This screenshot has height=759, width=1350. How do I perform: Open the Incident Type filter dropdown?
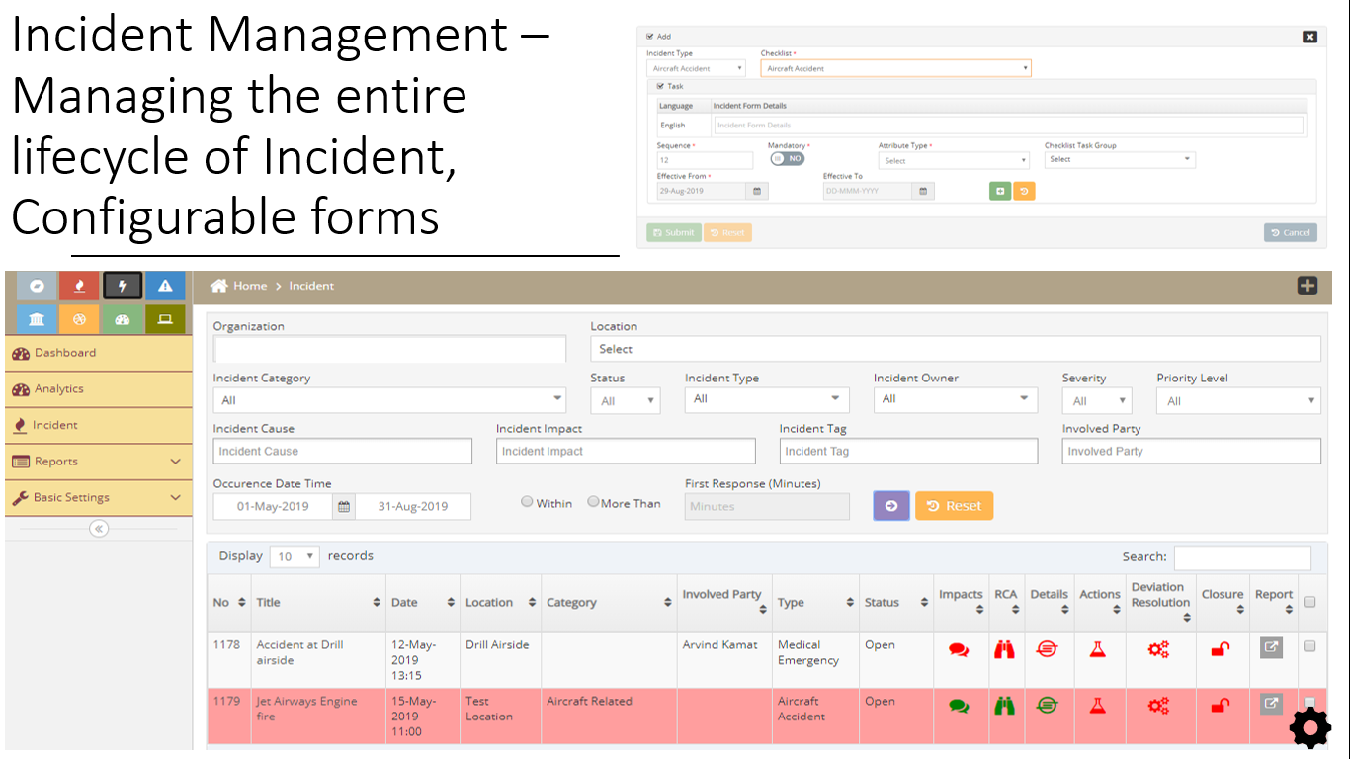tap(767, 399)
